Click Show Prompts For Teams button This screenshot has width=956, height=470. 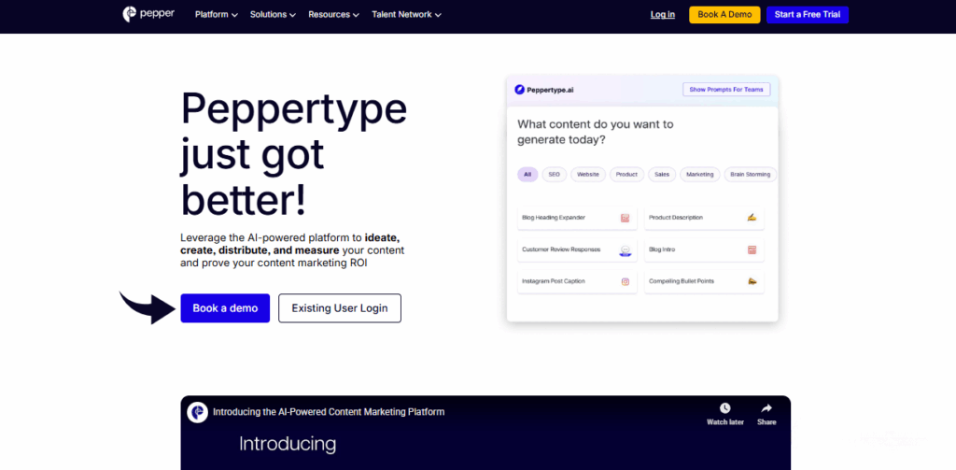(726, 90)
